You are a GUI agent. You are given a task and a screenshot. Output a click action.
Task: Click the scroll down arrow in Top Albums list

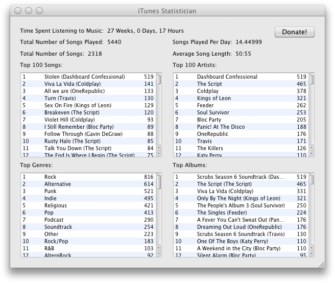click(312, 253)
